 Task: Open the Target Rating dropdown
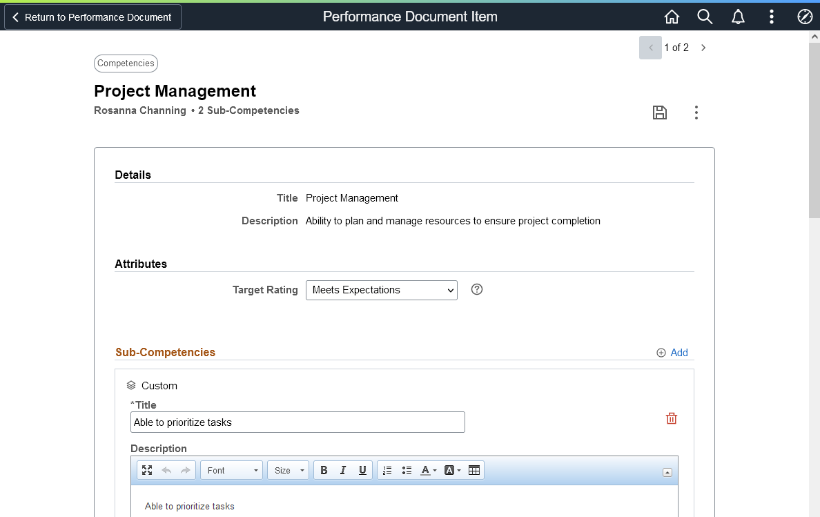[381, 290]
